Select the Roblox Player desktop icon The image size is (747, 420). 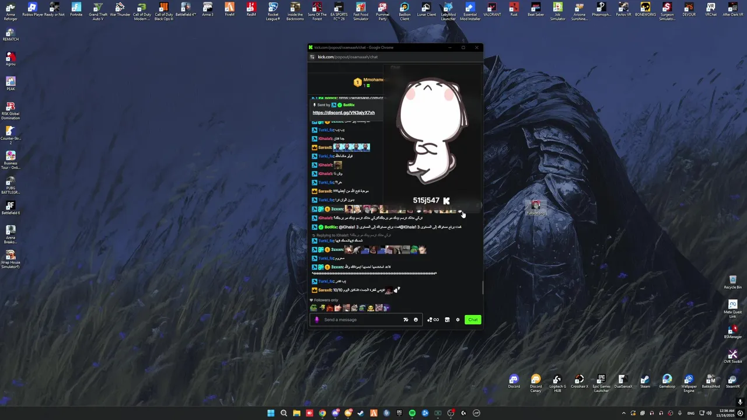point(32,9)
